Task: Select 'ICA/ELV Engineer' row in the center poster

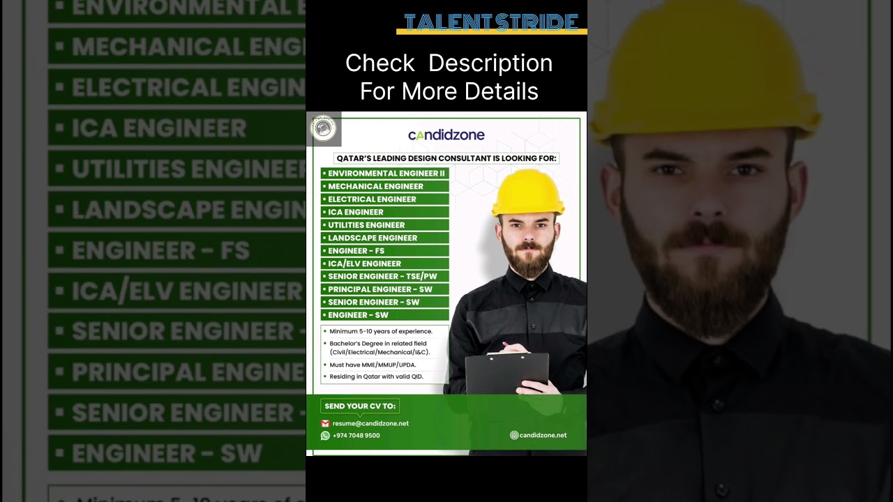Action: click(384, 264)
